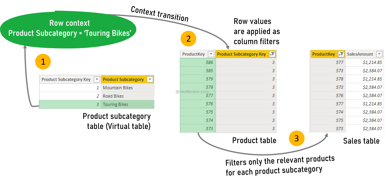Click the Road Bikes cell
385x183 pixels.
pyautogui.click(x=127, y=96)
